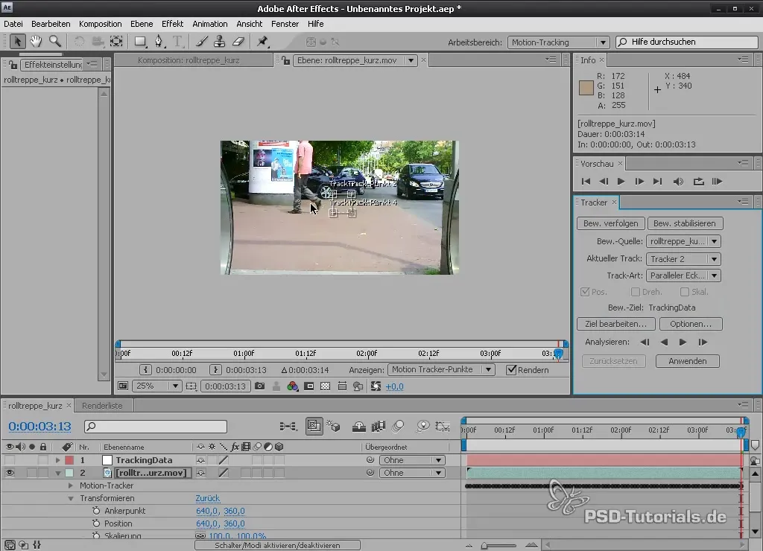The width and height of the screenshot is (763, 551).
Task: Start RAM preview in Vorschau panel
Action: pyautogui.click(x=717, y=182)
